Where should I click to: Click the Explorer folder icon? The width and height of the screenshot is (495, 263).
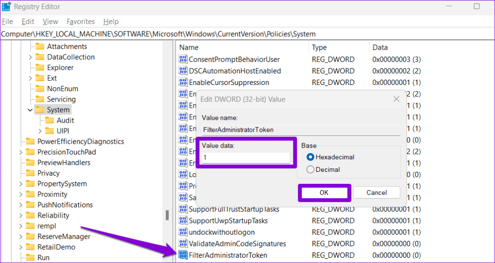40,68
